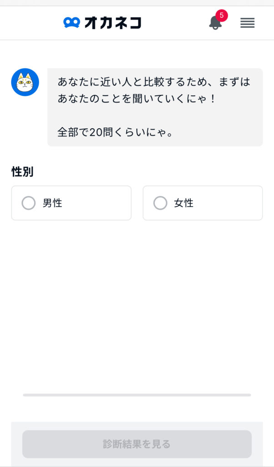Screen dimensions: 274x467
Task: Click the あなたに近い人と比較するため text line
Action: pos(154,82)
